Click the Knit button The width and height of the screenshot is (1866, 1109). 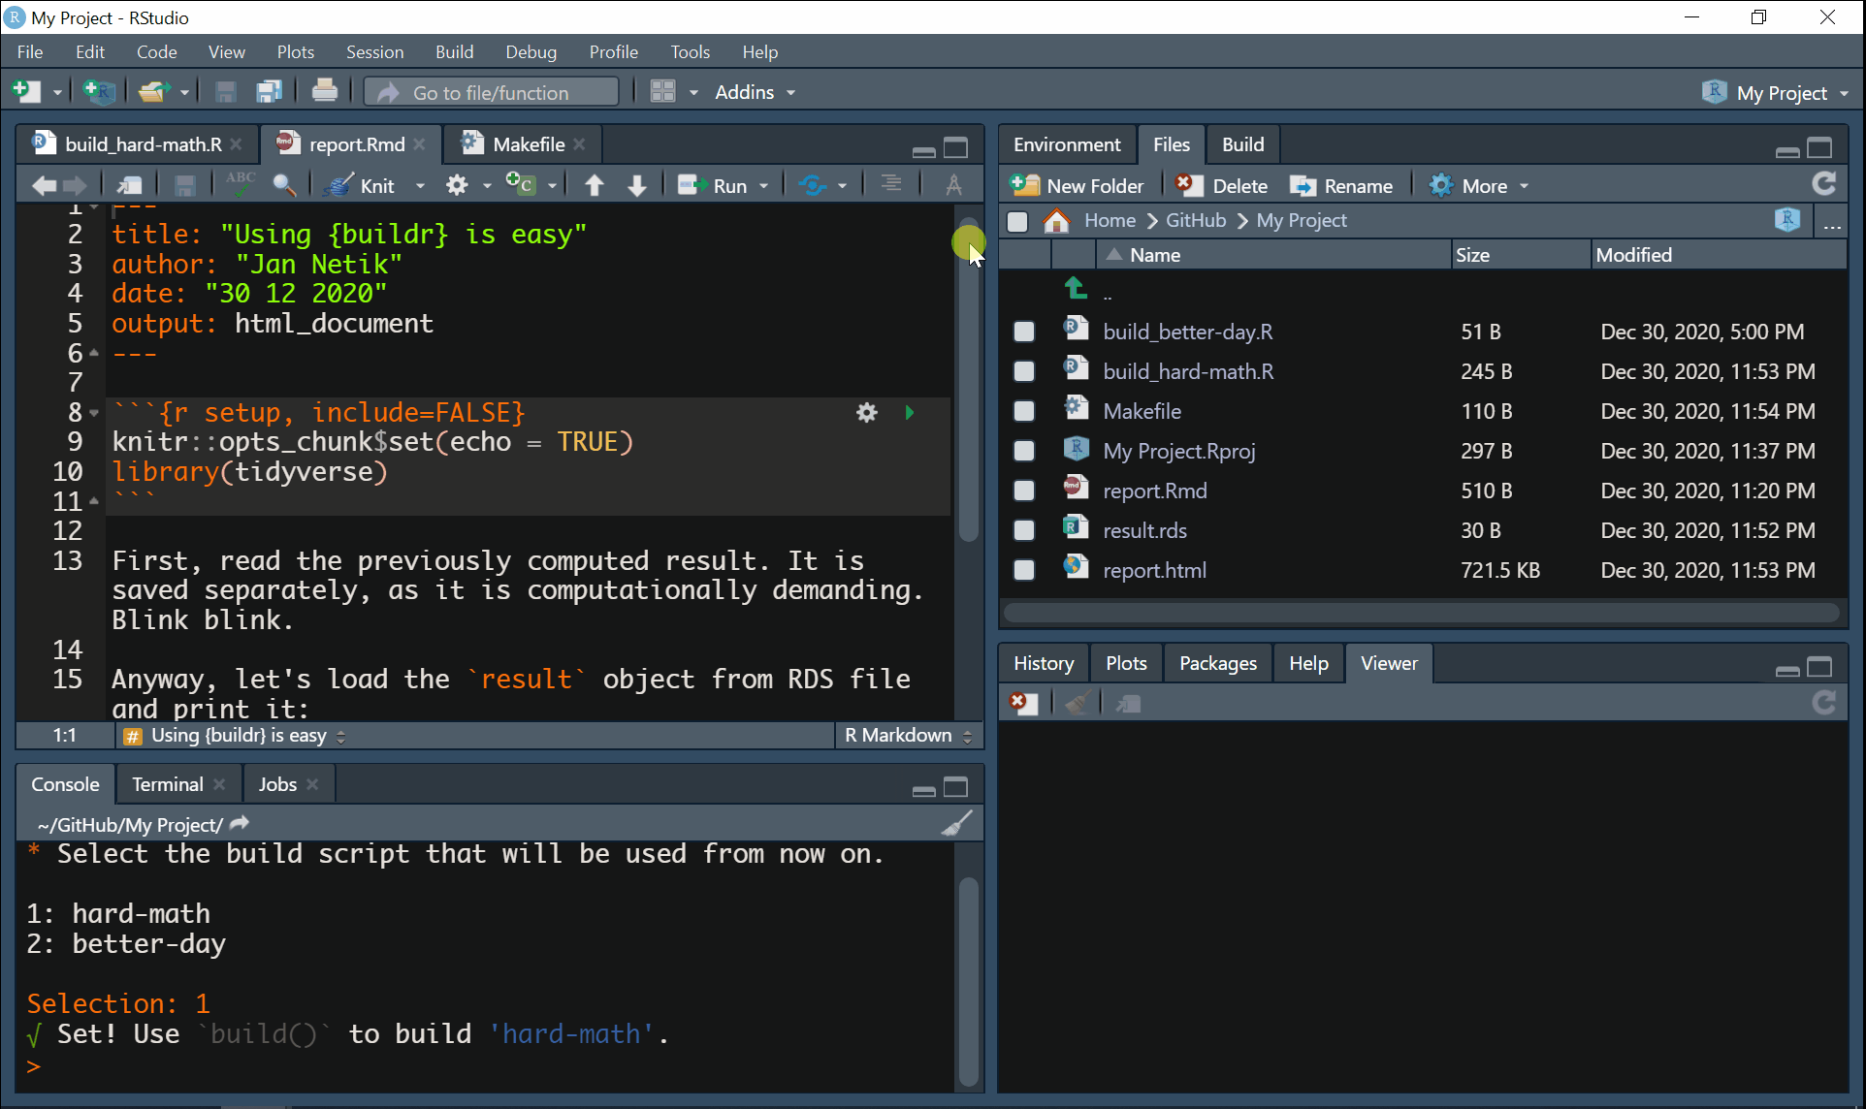pos(362,185)
